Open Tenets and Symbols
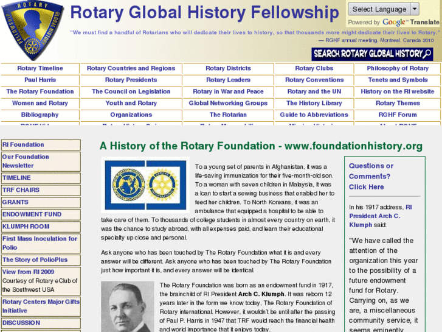 pyautogui.click(x=398, y=80)
